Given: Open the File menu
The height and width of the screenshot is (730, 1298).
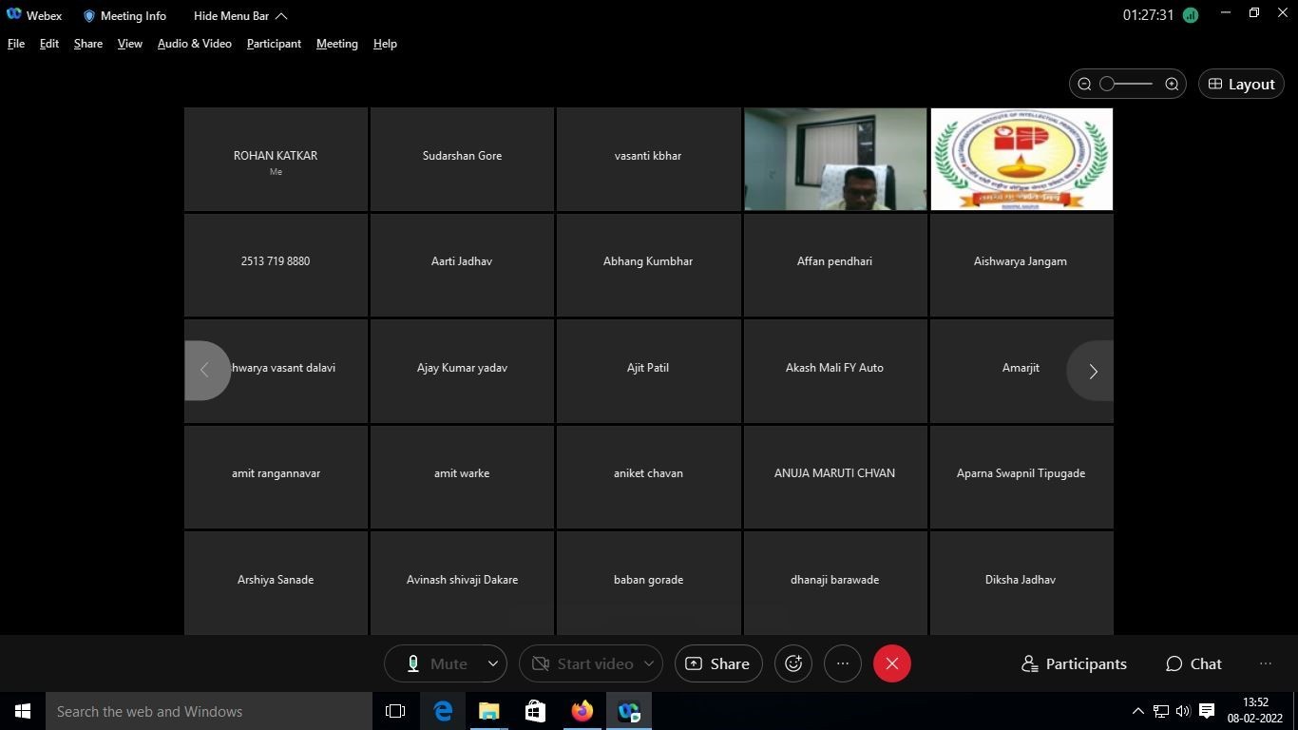Looking at the screenshot, I should 16,44.
